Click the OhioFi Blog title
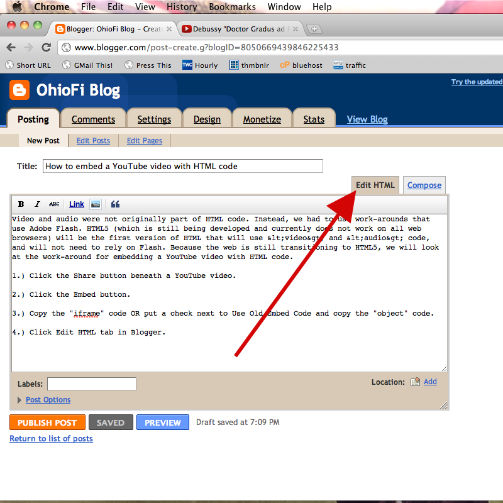This screenshot has width=503, height=503. point(78,90)
